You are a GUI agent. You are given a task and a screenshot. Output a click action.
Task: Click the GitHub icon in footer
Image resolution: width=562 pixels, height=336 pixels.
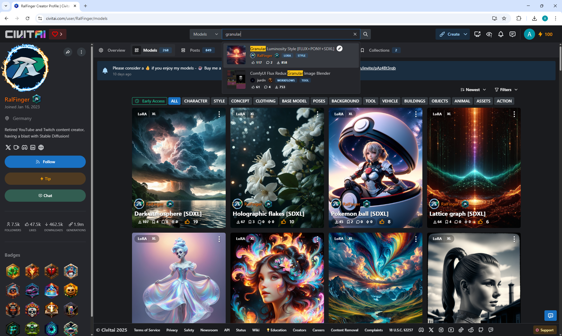[481, 330]
